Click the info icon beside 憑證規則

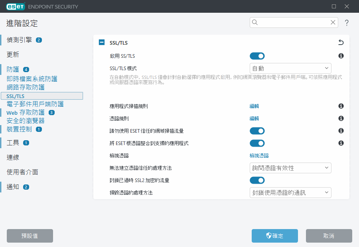pos(341,118)
